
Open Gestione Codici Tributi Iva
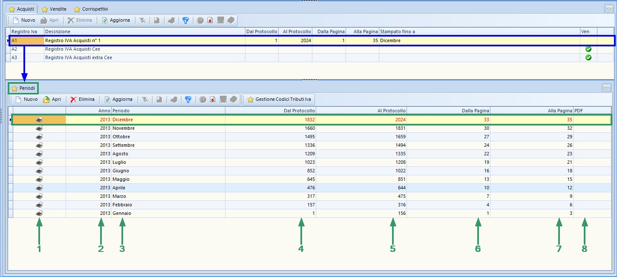click(279, 100)
